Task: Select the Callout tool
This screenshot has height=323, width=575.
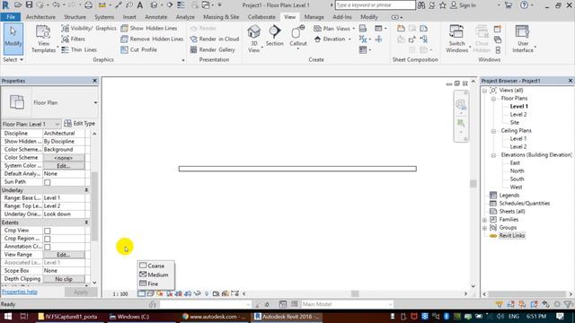Action: click(x=297, y=37)
